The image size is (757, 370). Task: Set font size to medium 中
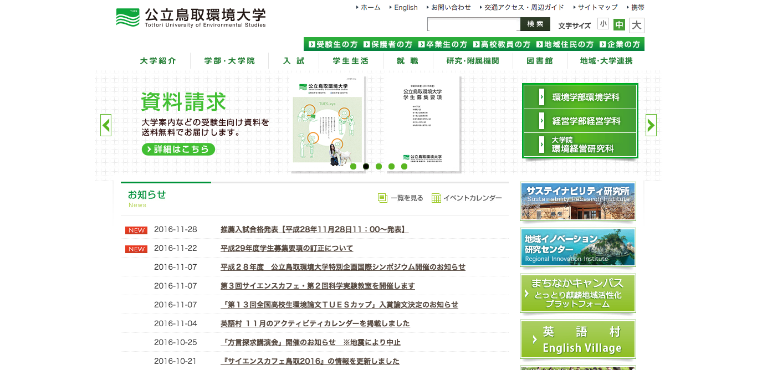point(619,25)
